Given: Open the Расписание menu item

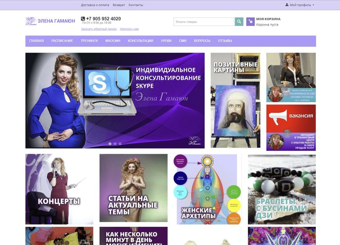Looking at the screenshot, I should click(x=62, y=41).
